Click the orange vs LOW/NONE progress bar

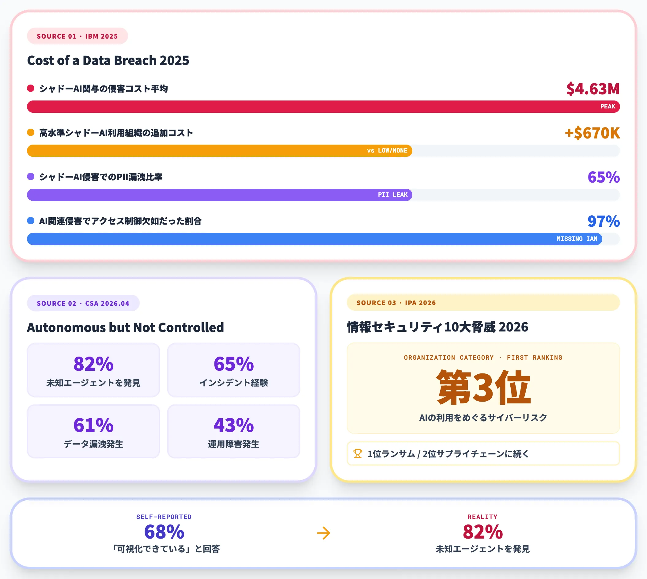219,150
